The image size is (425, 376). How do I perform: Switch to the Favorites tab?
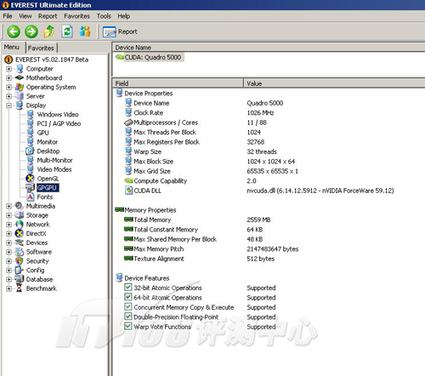click(x=41, y=48)
